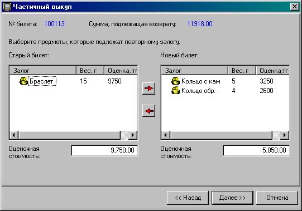Image resolution: width=302 pixels, height=211 pixels.
Task: Click the Оценка column header in new ticket list
Action: tap(272, 71)
